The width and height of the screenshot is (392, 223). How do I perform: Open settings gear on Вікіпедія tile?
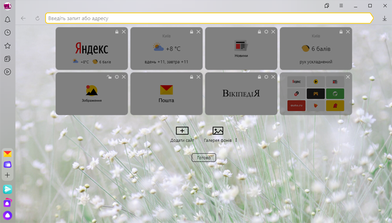(266, 77)
